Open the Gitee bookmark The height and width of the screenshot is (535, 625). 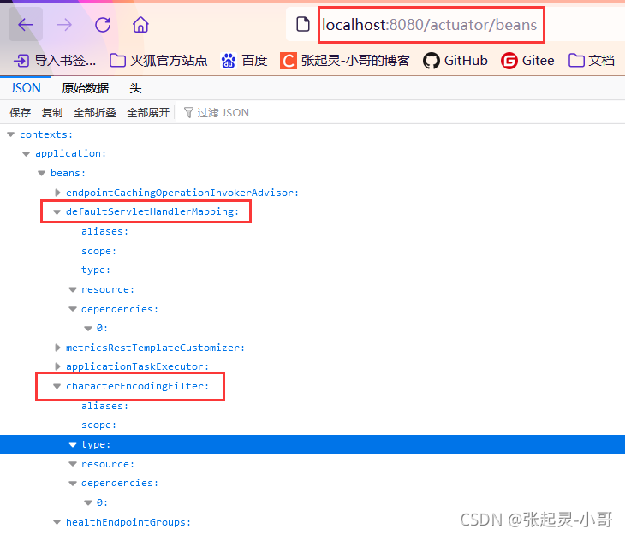click(x=527, y=61)
